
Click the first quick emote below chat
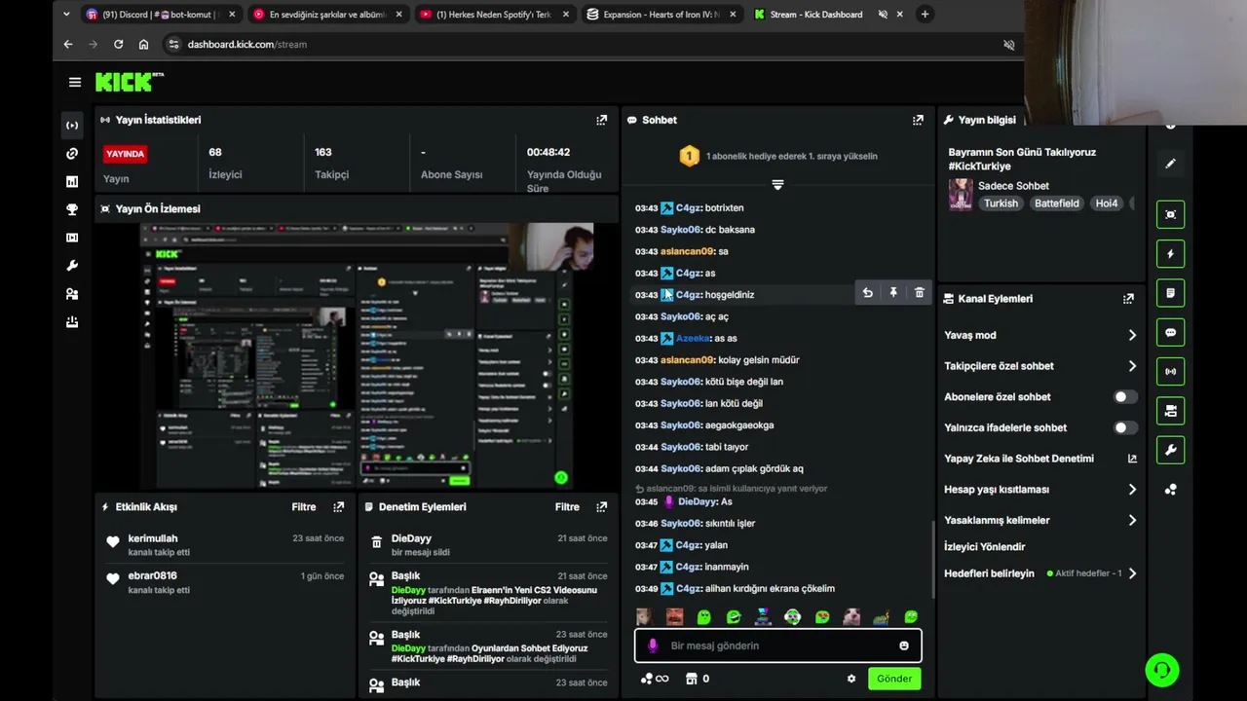tap(644, 617)
